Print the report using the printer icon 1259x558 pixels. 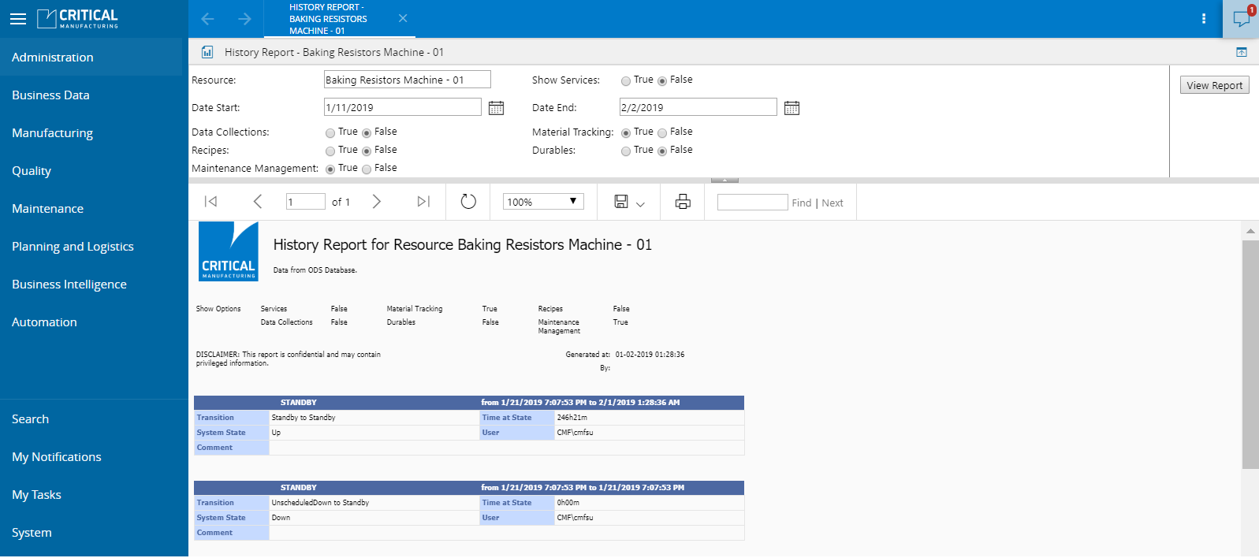pyautogui.click(x=683, y=202)
